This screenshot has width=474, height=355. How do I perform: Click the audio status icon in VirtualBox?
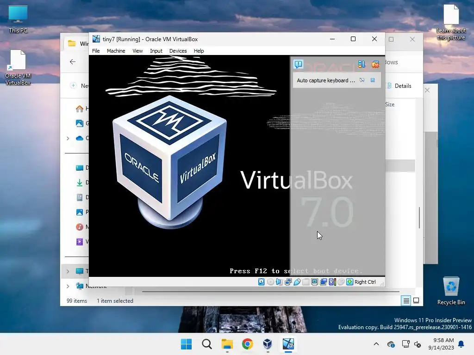pyautogui.click(x=279, y=282)
